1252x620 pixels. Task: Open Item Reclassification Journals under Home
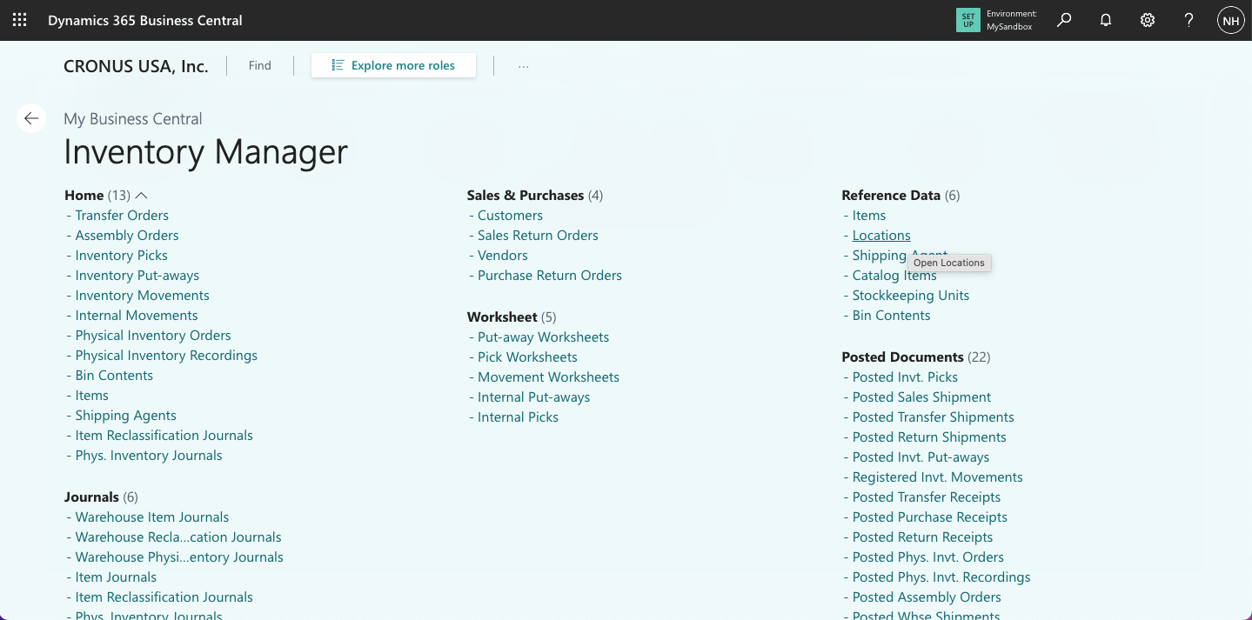coord(164,436)
